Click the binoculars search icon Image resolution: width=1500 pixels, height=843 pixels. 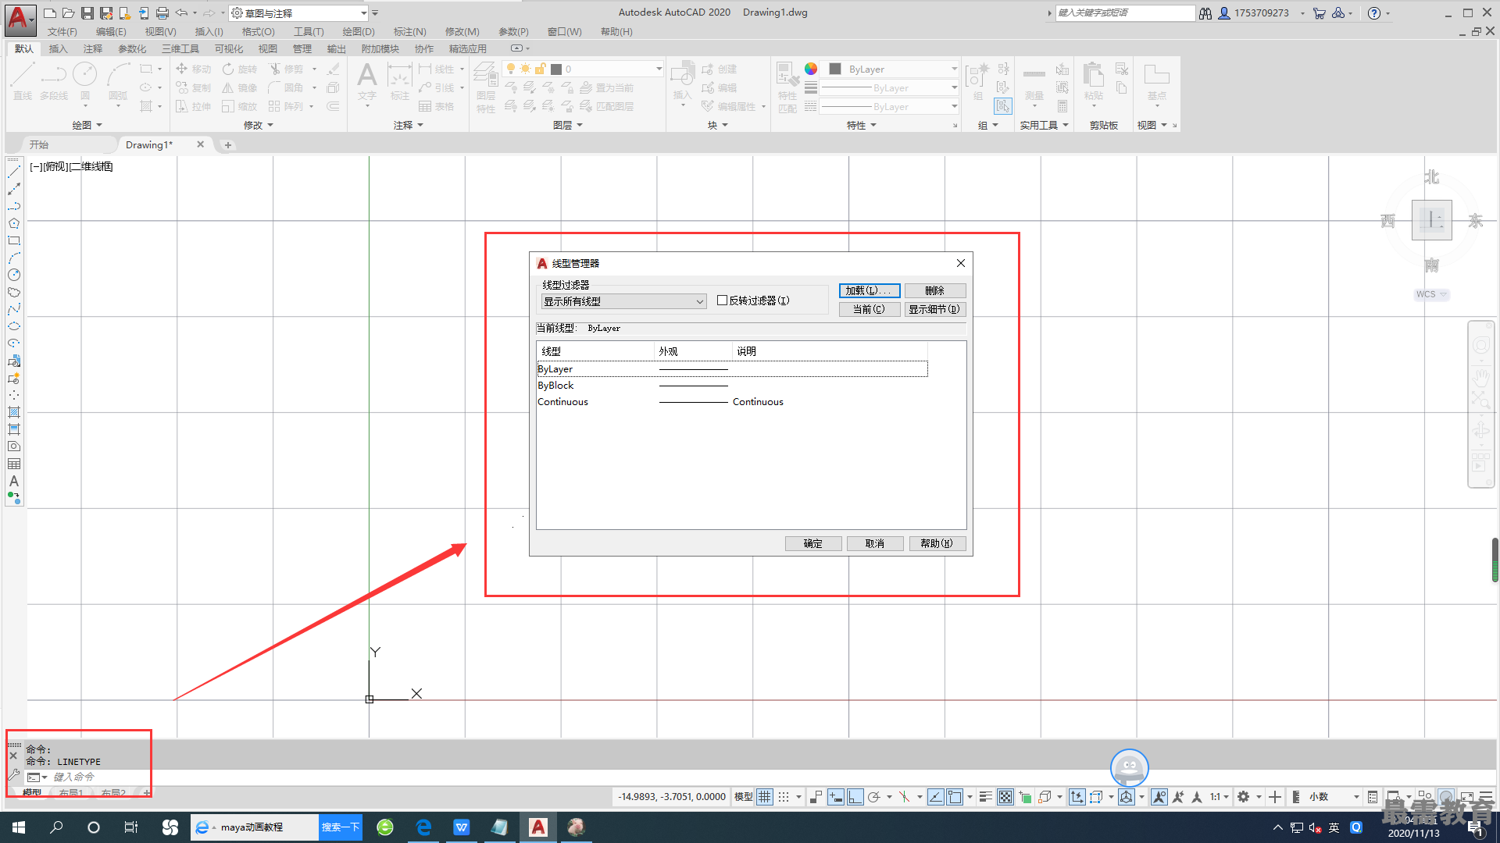pyautogui.click(x=1205, y=13)
